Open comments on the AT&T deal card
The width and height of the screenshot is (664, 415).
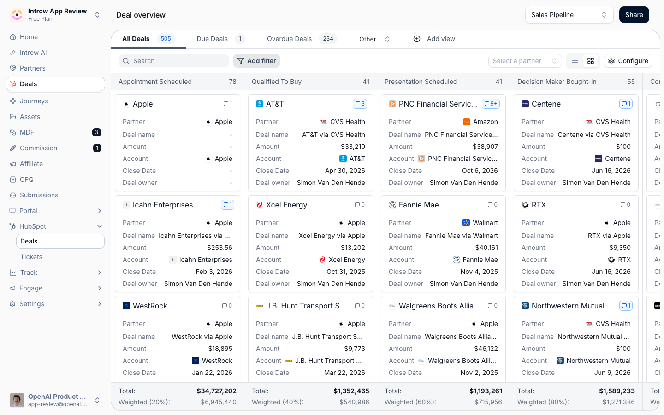[x=360, y=104]
